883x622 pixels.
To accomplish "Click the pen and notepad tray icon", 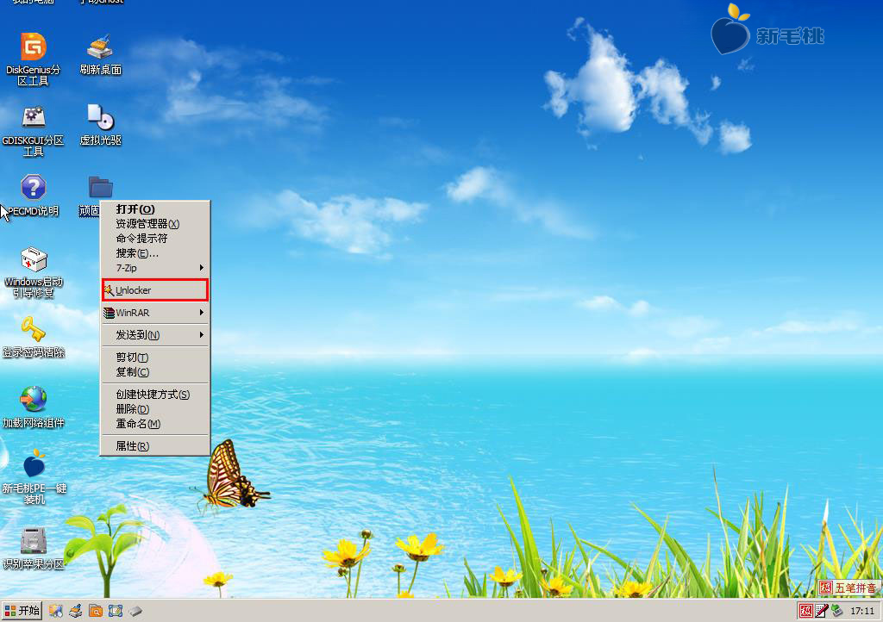I will click(822, 611).
